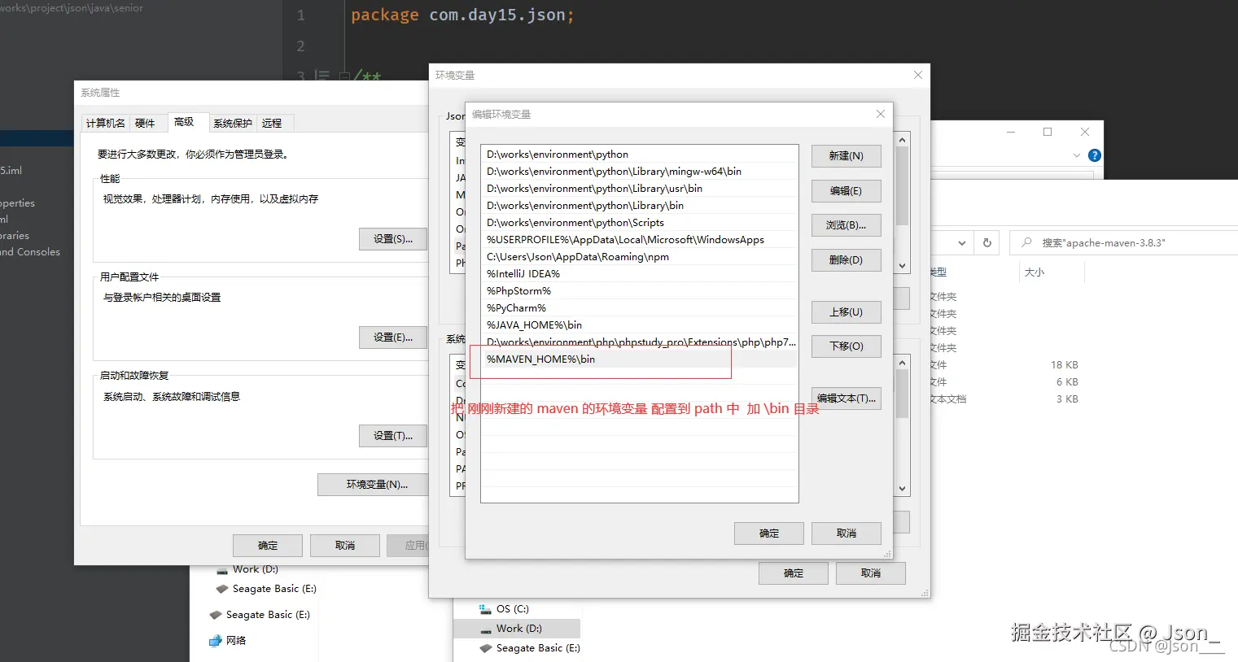Click refresh icon in Explorer address bar
The height and width of the screenshot is (662, 1238).
(x=987, y=243)
